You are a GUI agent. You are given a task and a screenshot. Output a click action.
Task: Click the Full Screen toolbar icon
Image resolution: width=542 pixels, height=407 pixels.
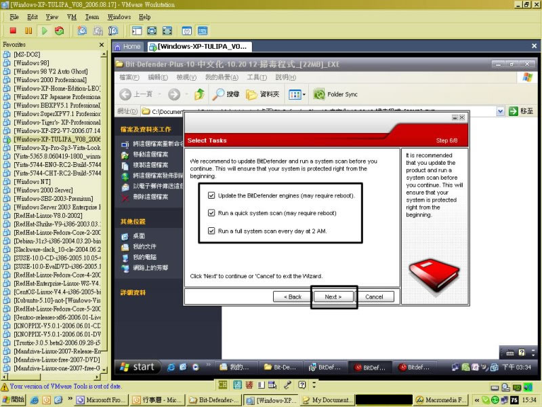pos(167,31)
